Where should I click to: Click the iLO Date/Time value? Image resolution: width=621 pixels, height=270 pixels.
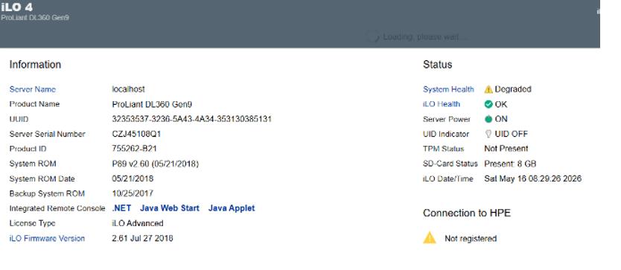[x=532, y=179]
